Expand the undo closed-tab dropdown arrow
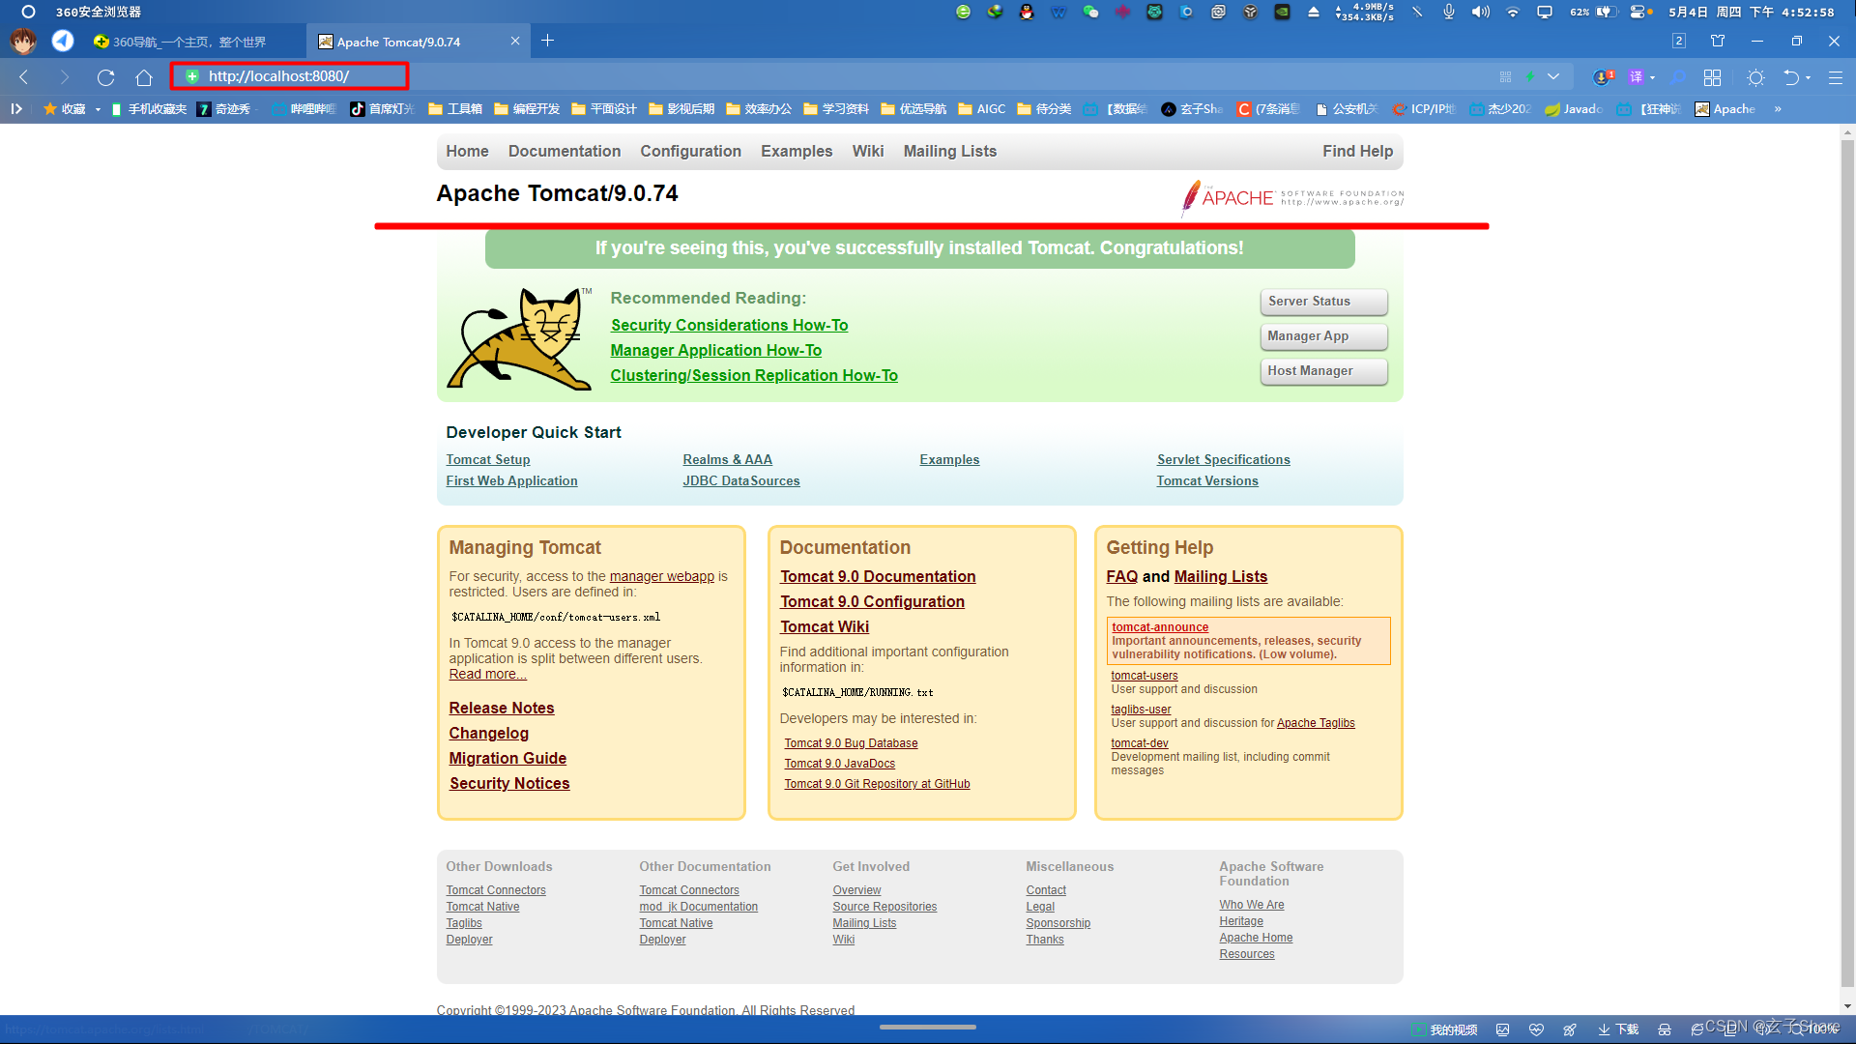 [1808, 77]
